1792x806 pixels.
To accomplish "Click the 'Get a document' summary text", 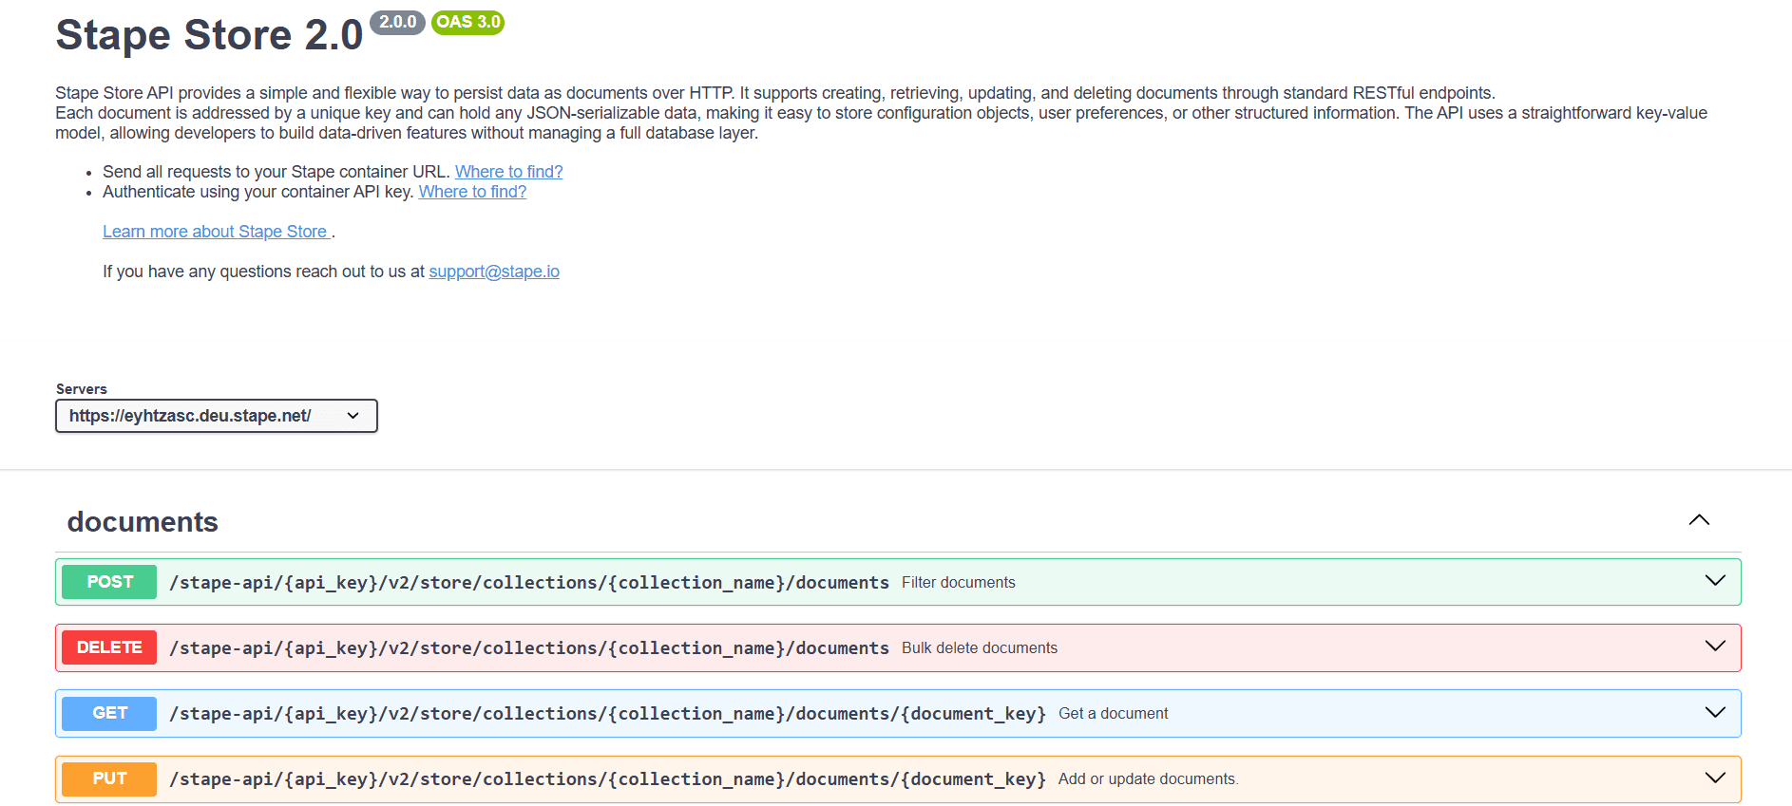I will pyautogui.click(x=1113, y=713).
